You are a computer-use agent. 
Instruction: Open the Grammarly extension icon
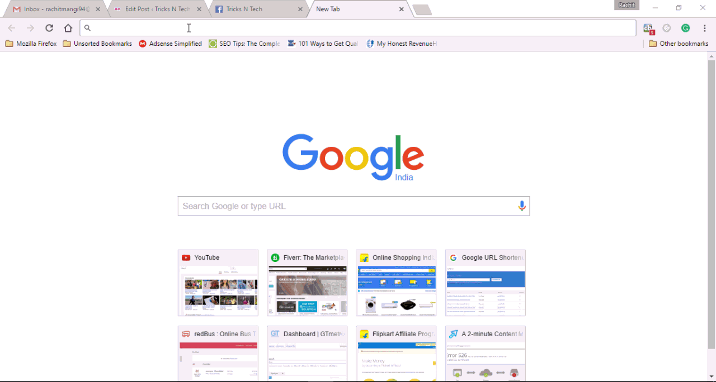685,28
